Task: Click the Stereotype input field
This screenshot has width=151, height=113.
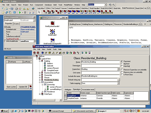Action: pos(100,66)
